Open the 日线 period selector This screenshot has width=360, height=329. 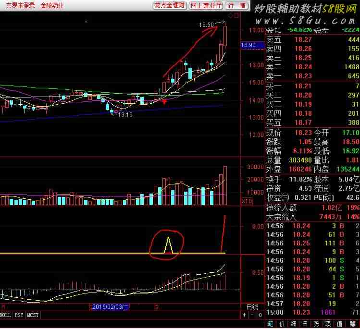(x=252, y=307)
